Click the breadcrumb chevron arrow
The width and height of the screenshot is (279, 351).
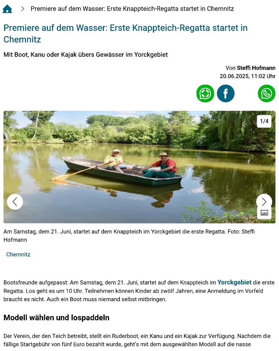(x=23, y=9)
